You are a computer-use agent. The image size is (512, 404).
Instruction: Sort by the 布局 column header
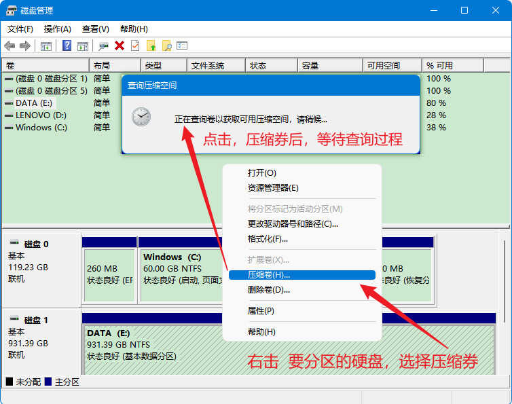tap(115, 66)
